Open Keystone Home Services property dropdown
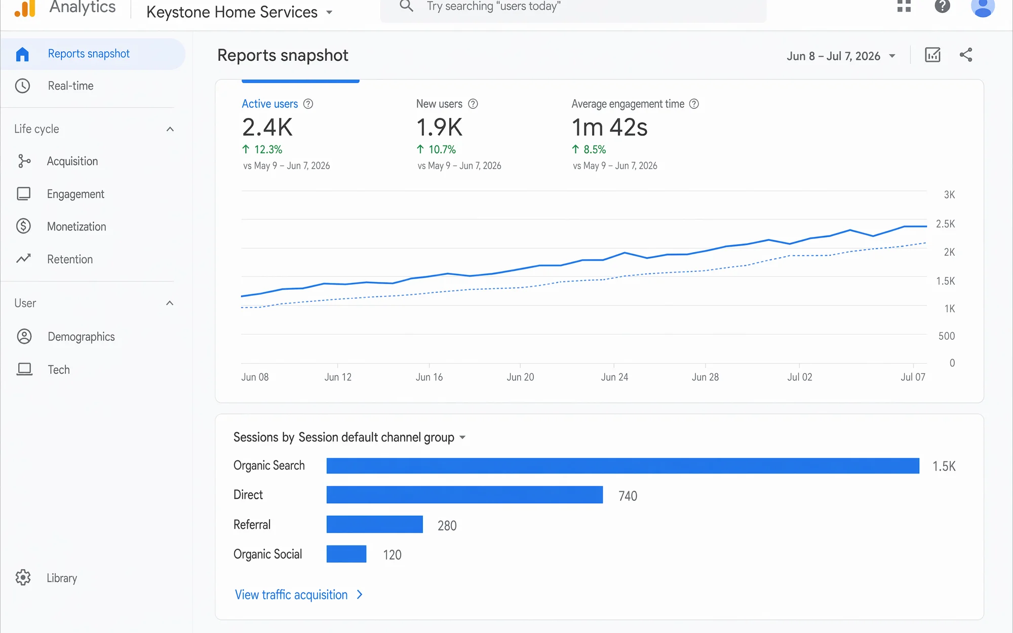This screenshot has width=1013, height=633. 240,12
